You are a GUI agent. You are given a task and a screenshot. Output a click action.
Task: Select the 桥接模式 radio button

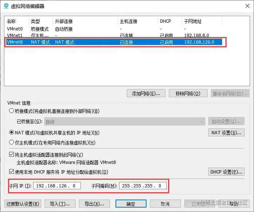point(11,111)
